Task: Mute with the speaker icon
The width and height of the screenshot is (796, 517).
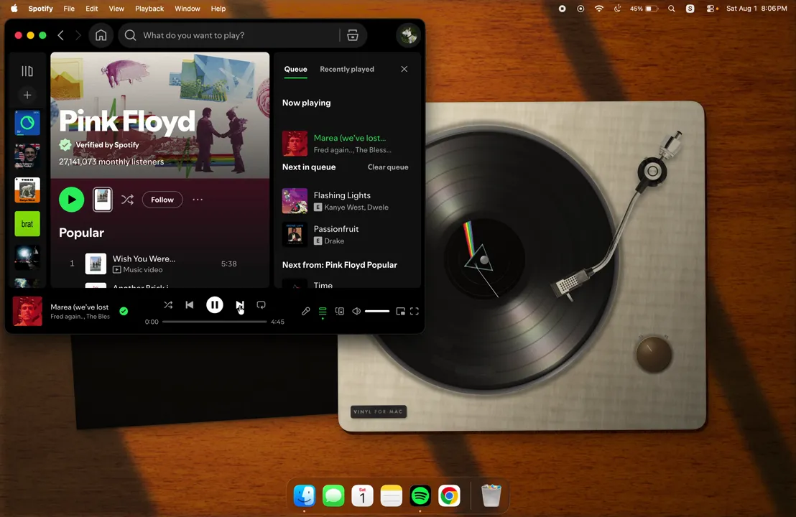Action: [x=356, y=311]
